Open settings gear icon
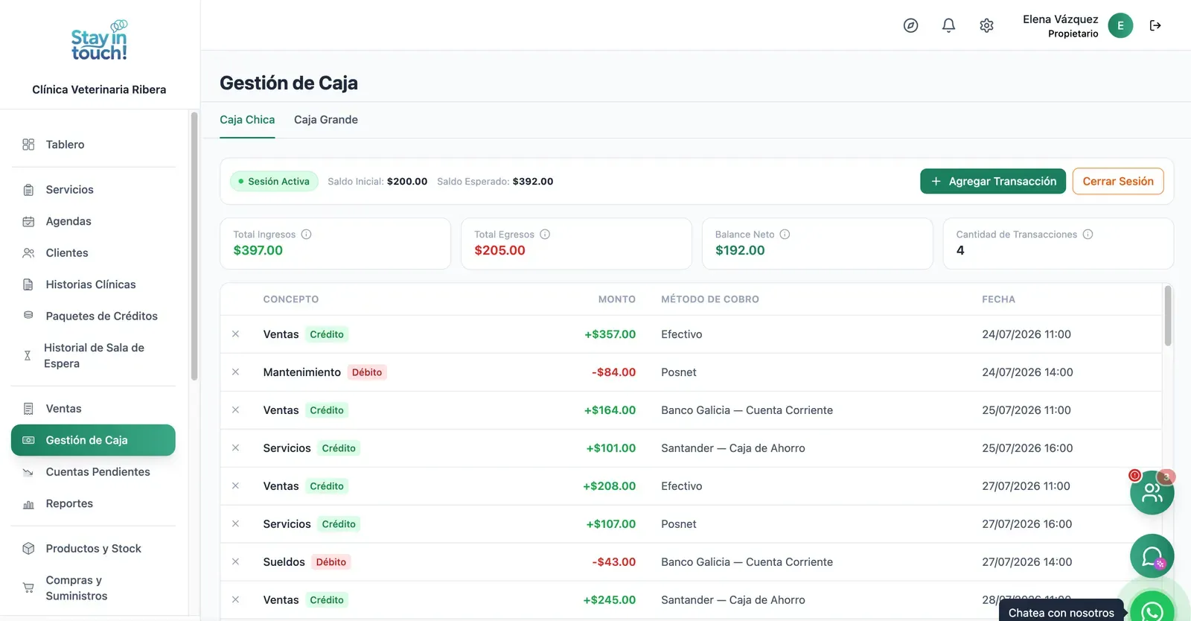The image size is (1191, 621). 986,25
